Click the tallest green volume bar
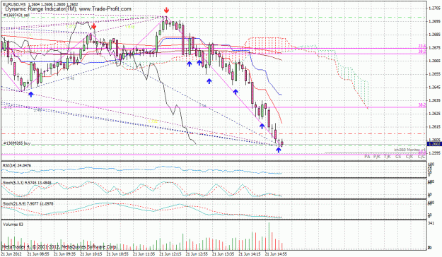 pos(269,236)
